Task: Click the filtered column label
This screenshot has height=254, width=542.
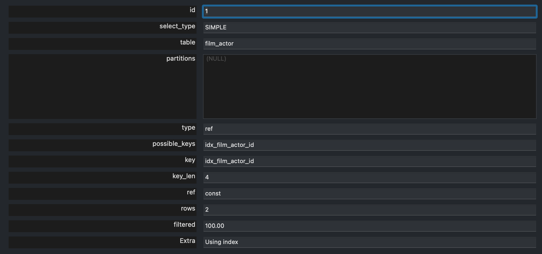Action: 184,225
